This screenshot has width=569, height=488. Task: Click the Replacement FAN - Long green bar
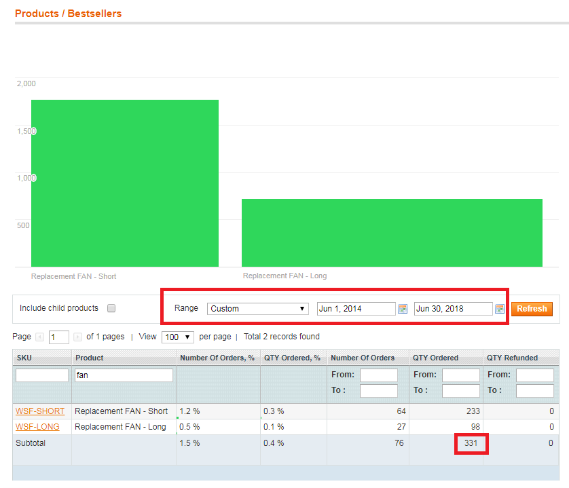pos(392,233)
